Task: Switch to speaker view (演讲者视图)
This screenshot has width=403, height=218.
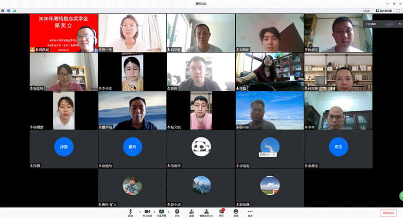Action: pyautogui.click(x=386, y=10)
